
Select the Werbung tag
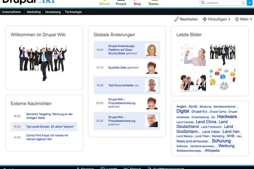coord(226,146)
